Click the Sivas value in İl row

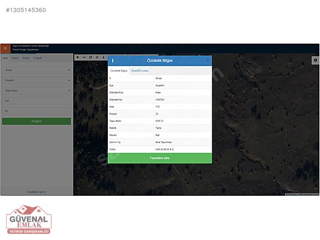pyautogui.click(x=159, y=78)
